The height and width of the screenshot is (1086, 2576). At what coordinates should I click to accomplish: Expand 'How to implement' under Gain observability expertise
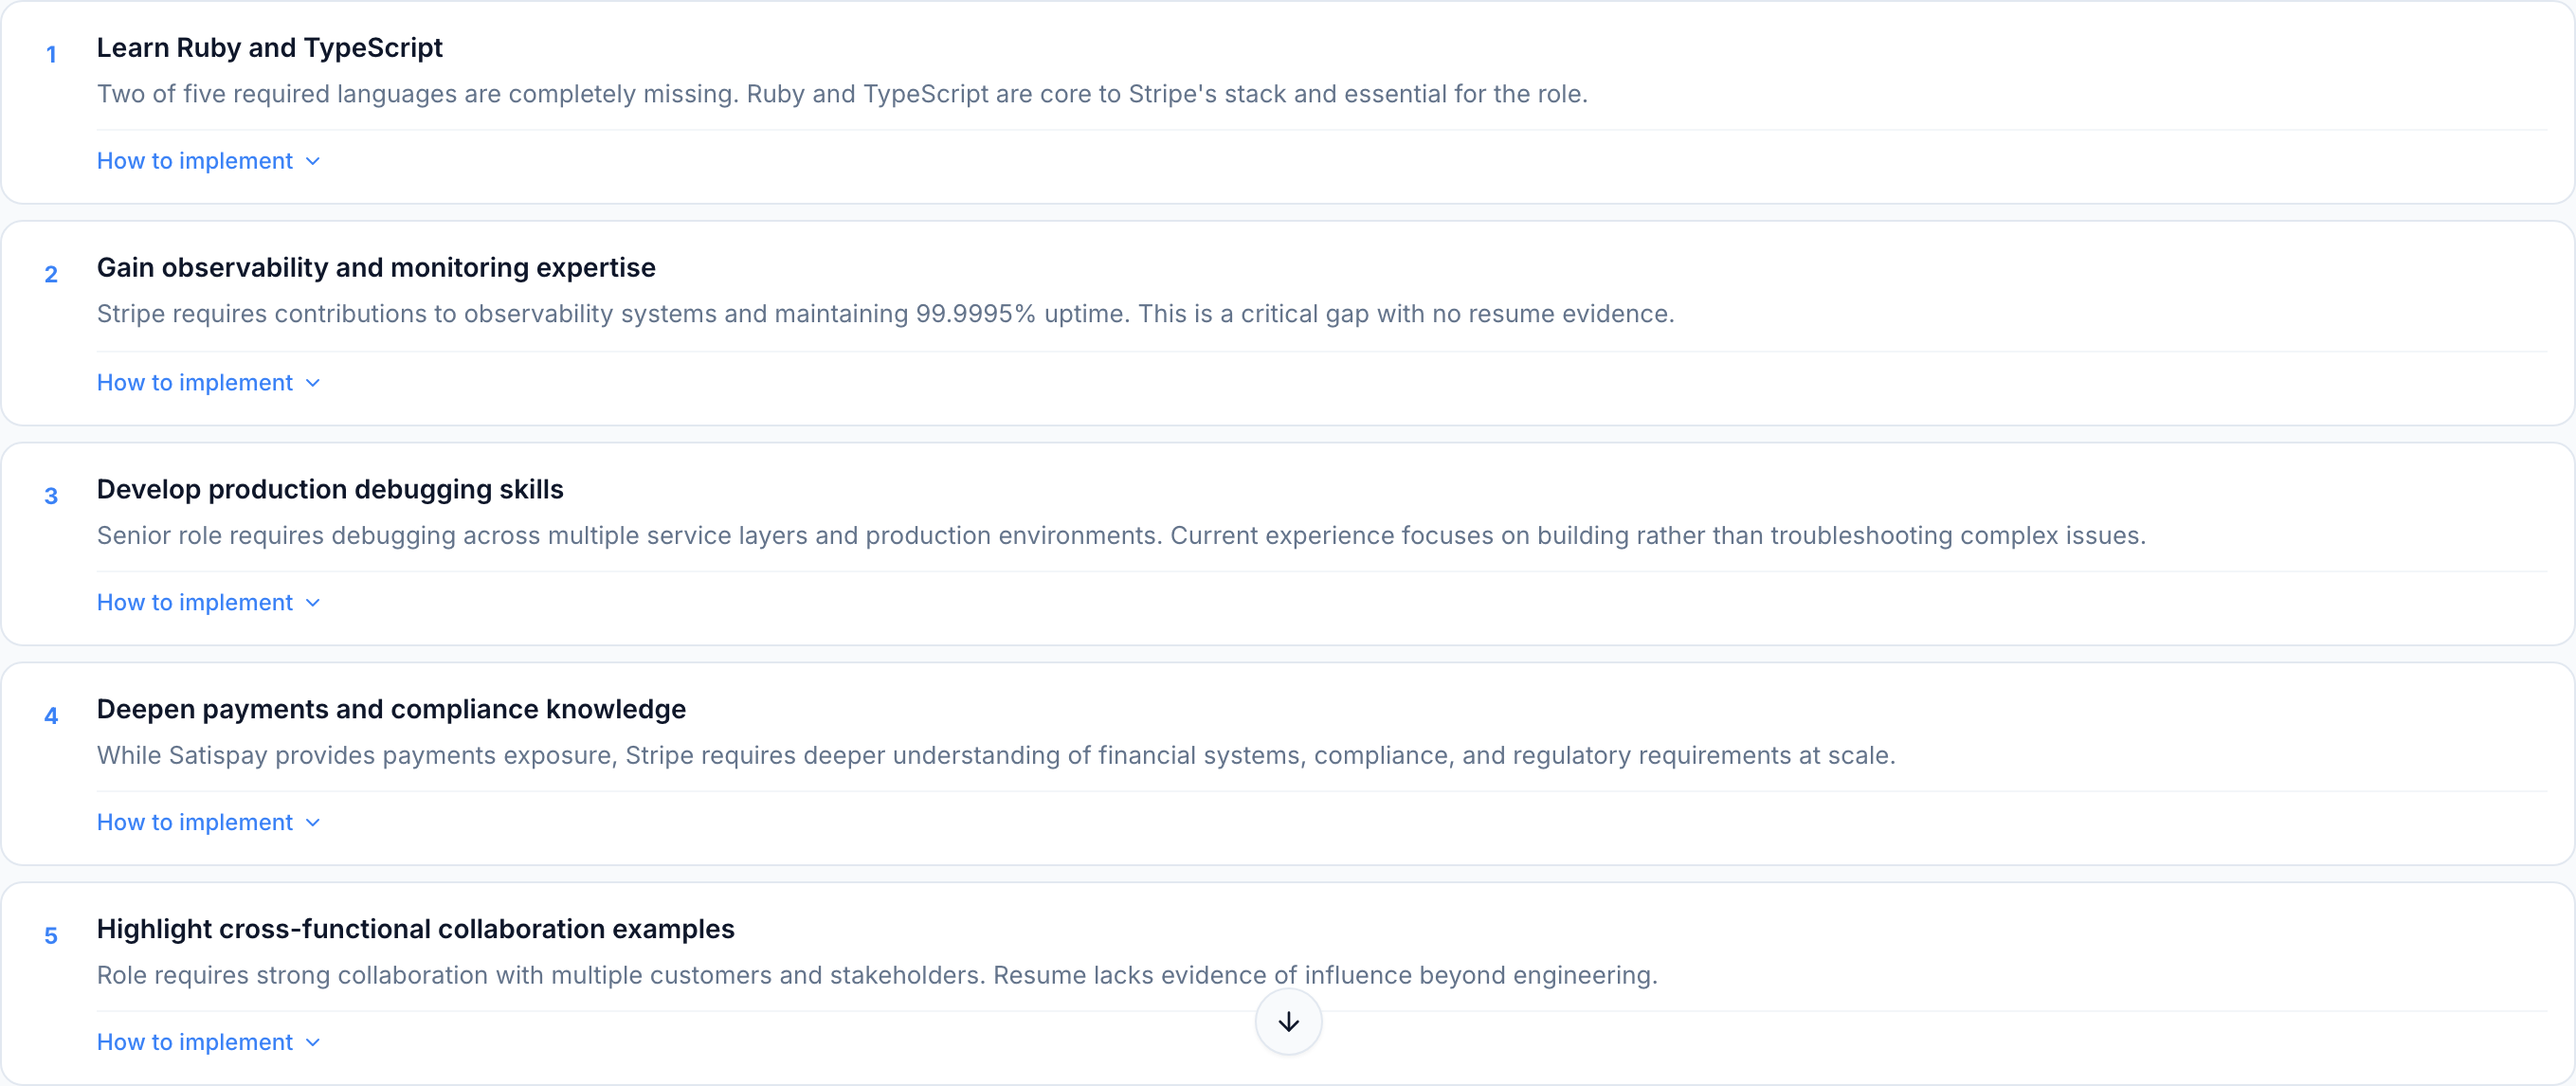pyautogui.click(x=195, y=382)
